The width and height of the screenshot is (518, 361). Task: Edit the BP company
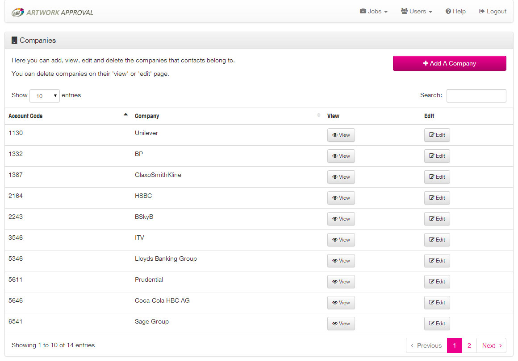(437, 156)
